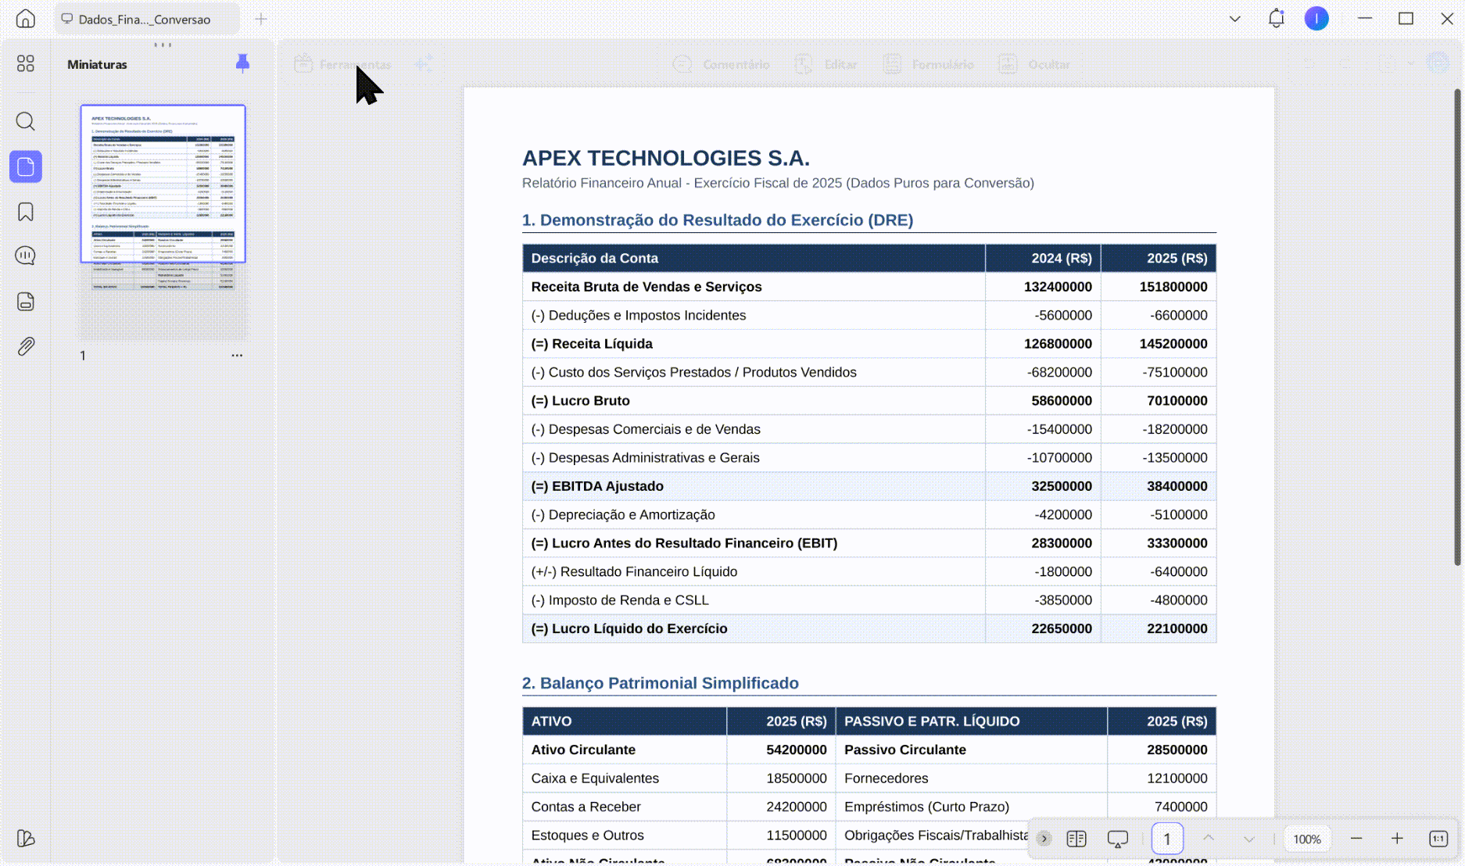Expand the tab list chevron at top

1235,19
